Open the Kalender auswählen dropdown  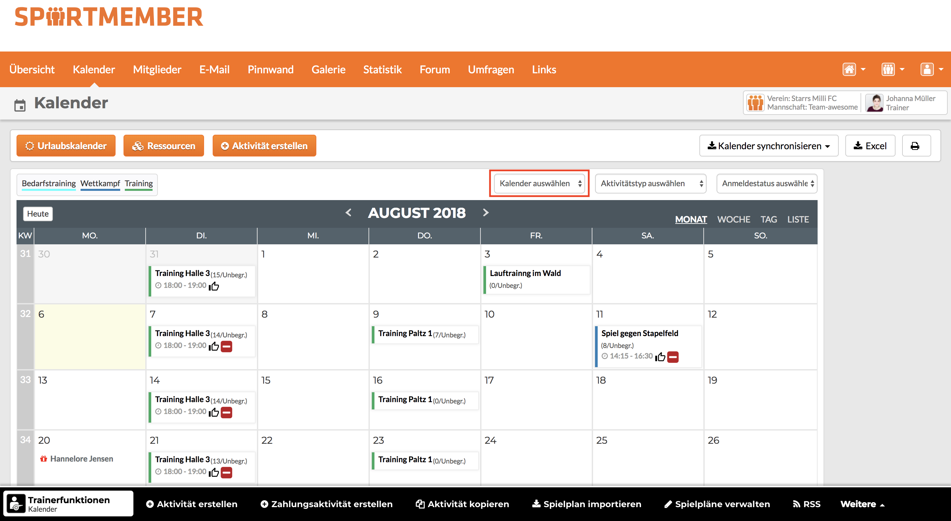point(539,184)
